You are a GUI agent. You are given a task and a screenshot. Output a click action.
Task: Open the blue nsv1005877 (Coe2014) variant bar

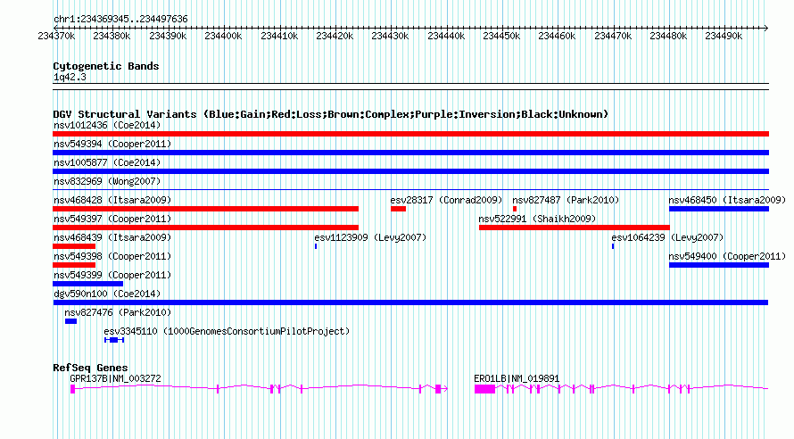coord(410,171)
